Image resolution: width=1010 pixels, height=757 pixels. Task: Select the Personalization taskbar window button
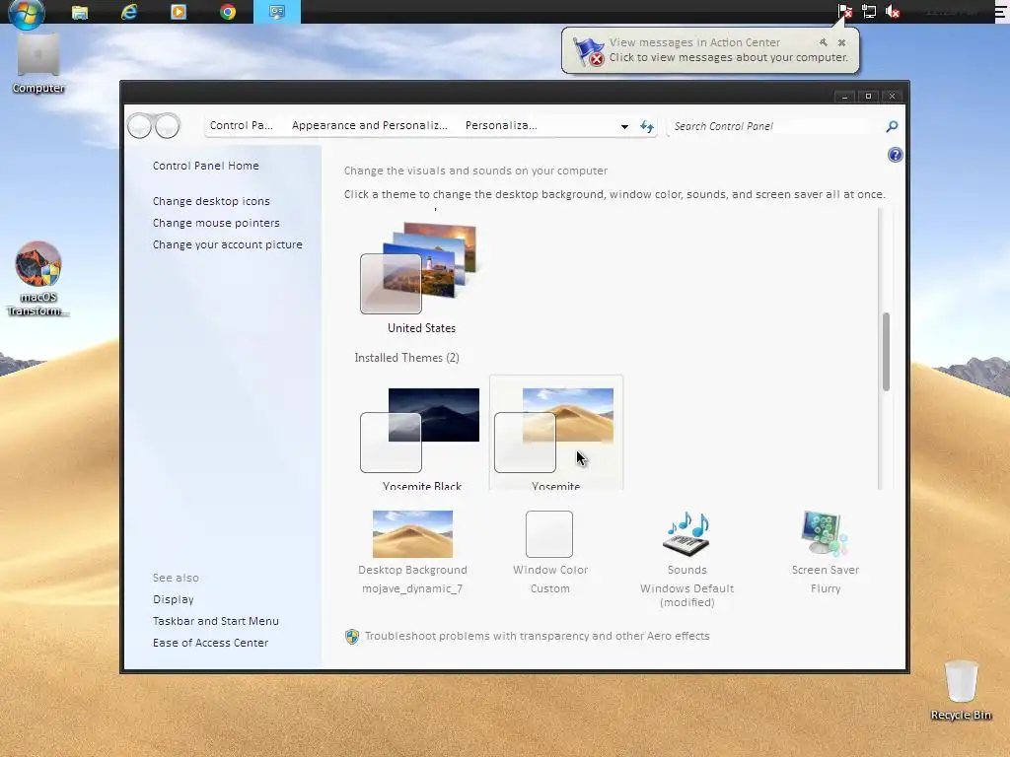277,12
